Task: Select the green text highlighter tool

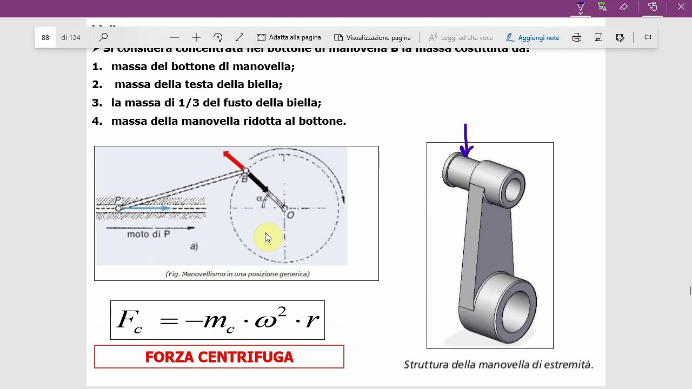Action: point(602,7)
